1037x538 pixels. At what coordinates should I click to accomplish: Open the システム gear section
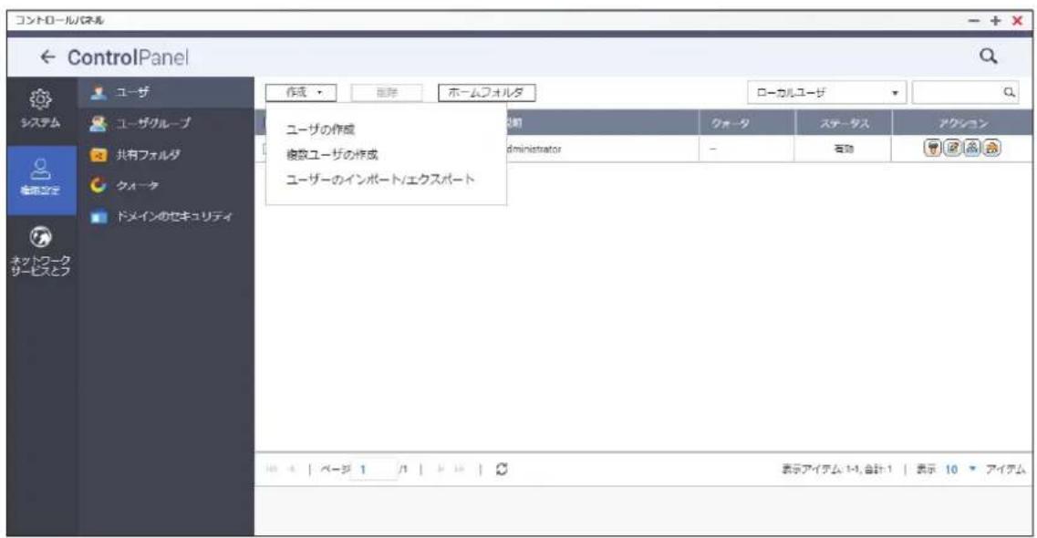click(40, 108)
